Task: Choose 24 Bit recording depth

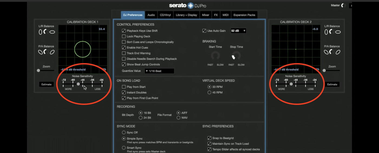Action: (141, 118)
